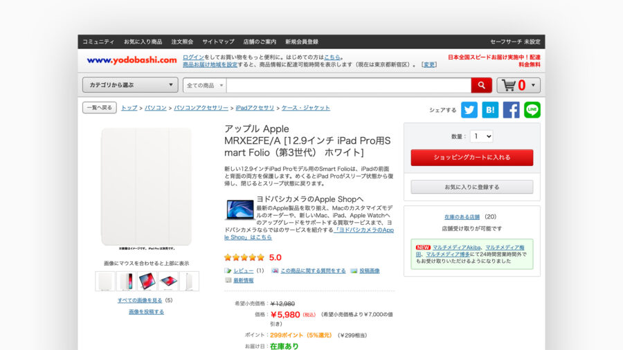Share the product via LINE
Image resolution: width=623 pixels, height=350 pixels.
pos(532,110)
